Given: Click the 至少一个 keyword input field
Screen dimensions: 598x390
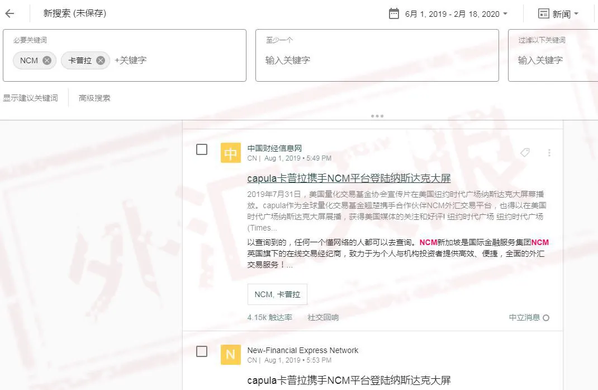Looking at the screenshot, I should 377,60.
